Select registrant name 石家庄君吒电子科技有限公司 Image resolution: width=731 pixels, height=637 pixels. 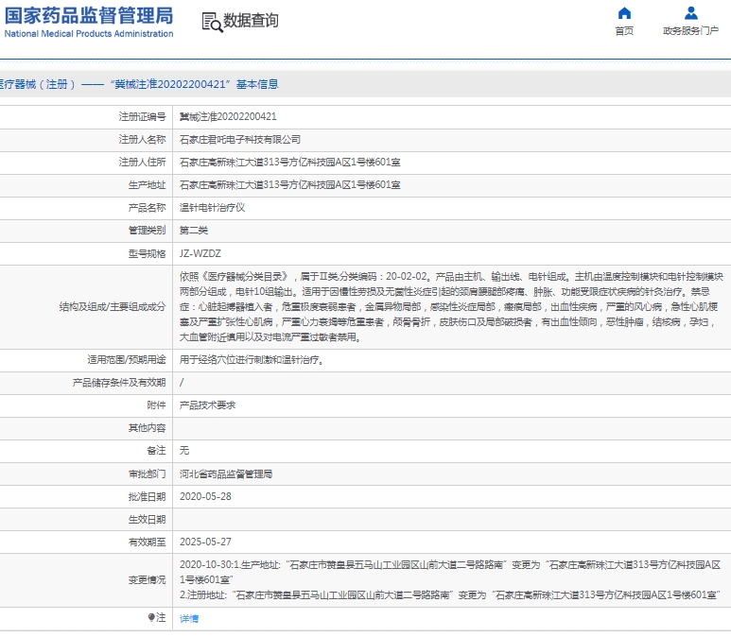coord(240,140)
